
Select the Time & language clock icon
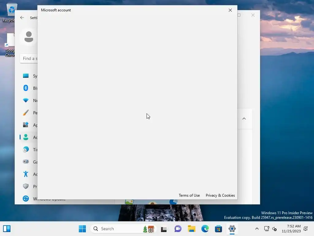[26, 150]
